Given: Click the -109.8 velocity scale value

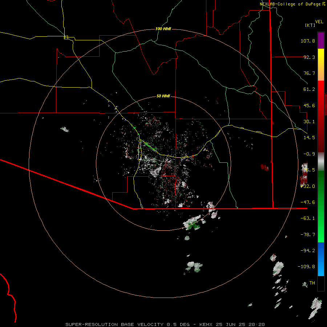Looking at the screenshot, I should 306,267.
